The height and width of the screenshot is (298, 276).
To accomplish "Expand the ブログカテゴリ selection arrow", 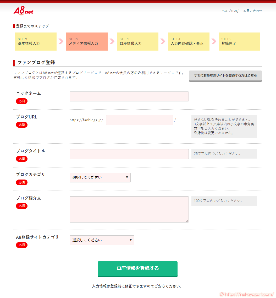I will 127,177.
